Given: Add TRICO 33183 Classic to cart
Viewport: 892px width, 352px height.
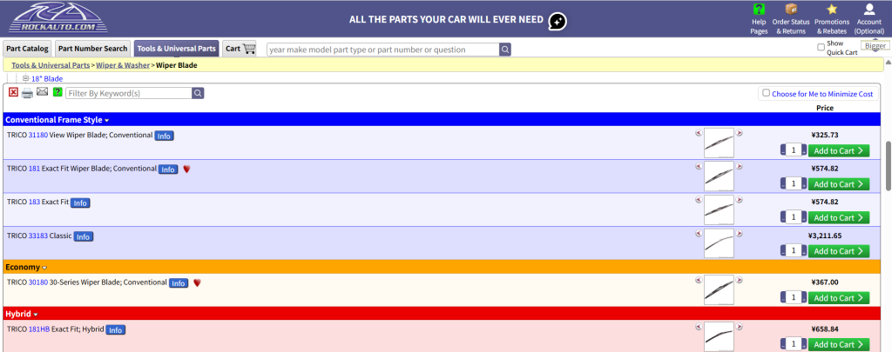Looking at the screenshot, I should click(839, 251).
